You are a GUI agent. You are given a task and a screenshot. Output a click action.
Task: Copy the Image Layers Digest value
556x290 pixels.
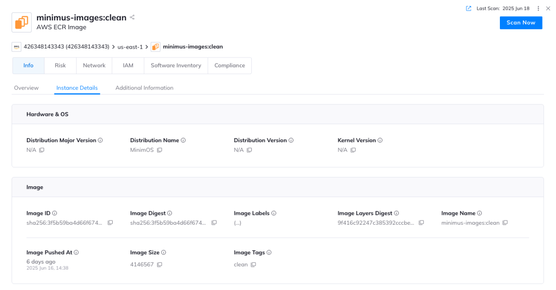click(x=421, y=223)
